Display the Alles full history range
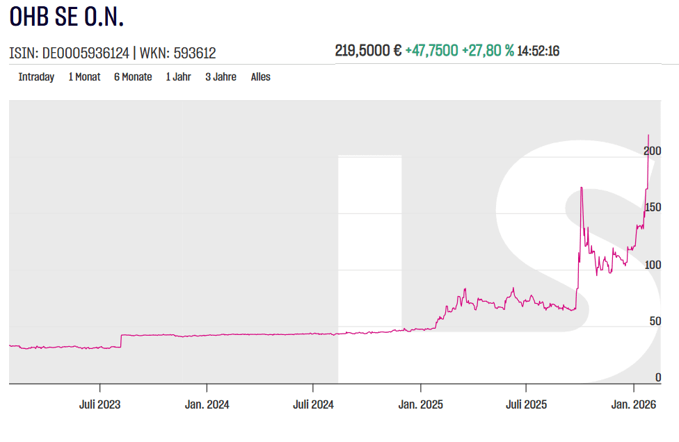Screen dimensions: 679x442 click(261, 77)
